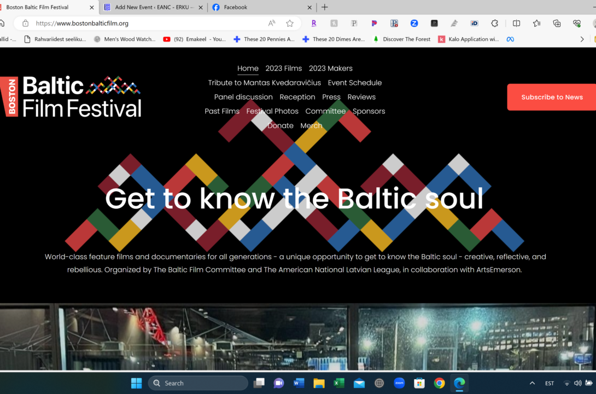Show hidden system tray icons

tap(532, 383)
